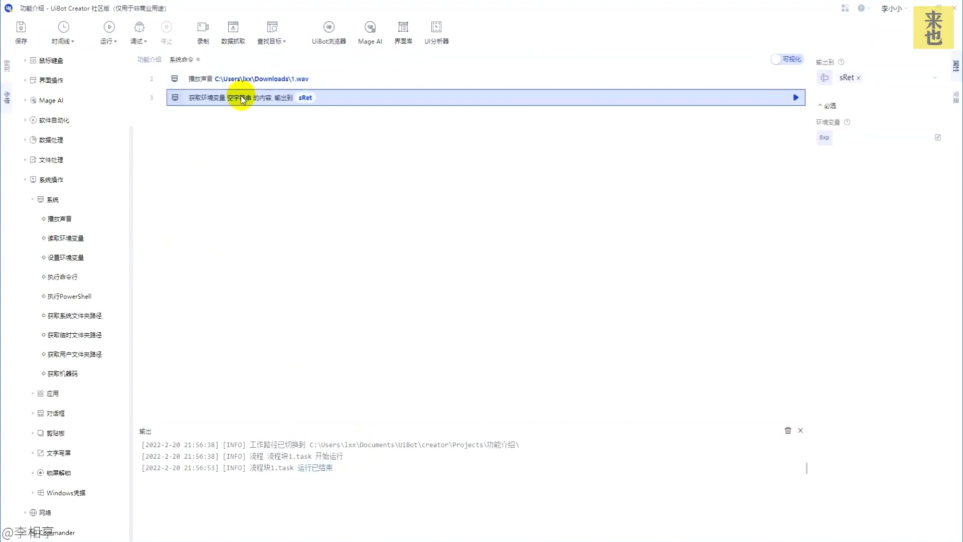
Task: Expand the 界面操作 category
Action: pos(25,80)
